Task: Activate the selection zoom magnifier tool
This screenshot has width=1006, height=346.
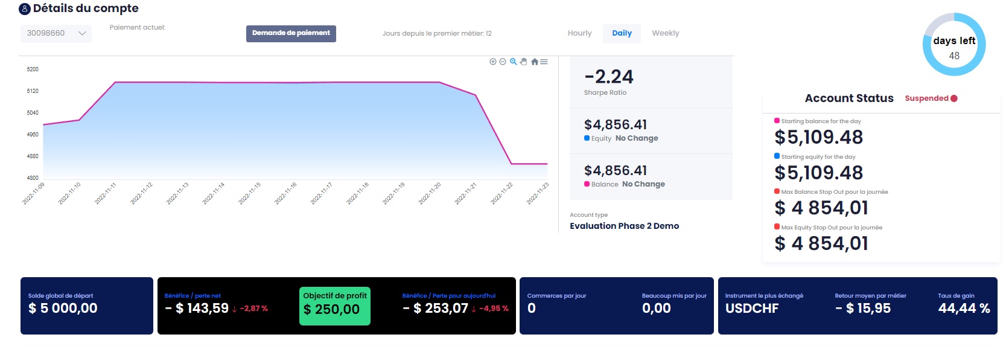Action: 514,62
